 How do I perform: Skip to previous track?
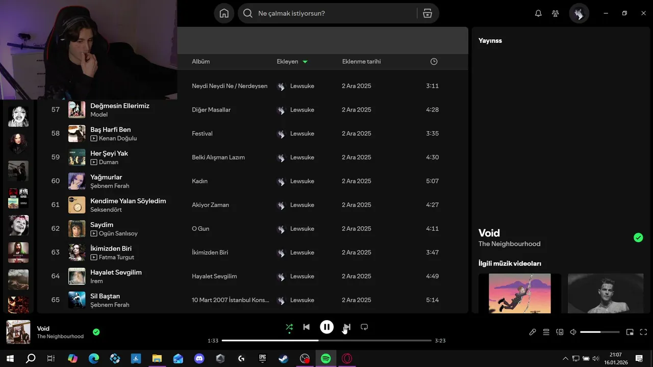coord(306,327)
